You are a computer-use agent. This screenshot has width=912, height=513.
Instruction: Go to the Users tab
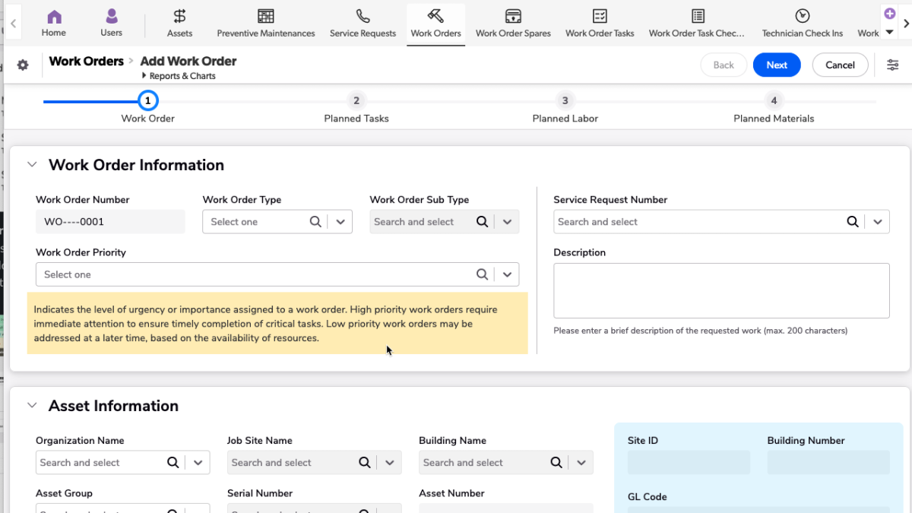[x=112, y=23]
